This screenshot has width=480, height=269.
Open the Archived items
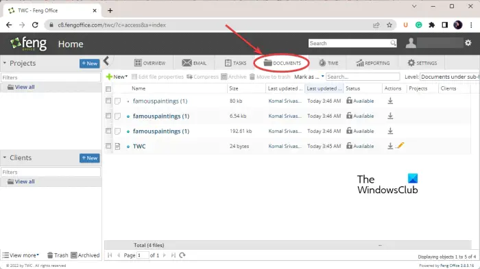(85, 255)
